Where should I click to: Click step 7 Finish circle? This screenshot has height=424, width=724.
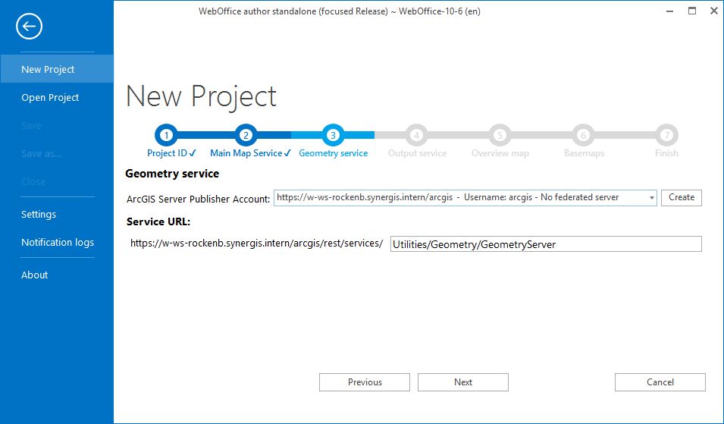(666, 135)
